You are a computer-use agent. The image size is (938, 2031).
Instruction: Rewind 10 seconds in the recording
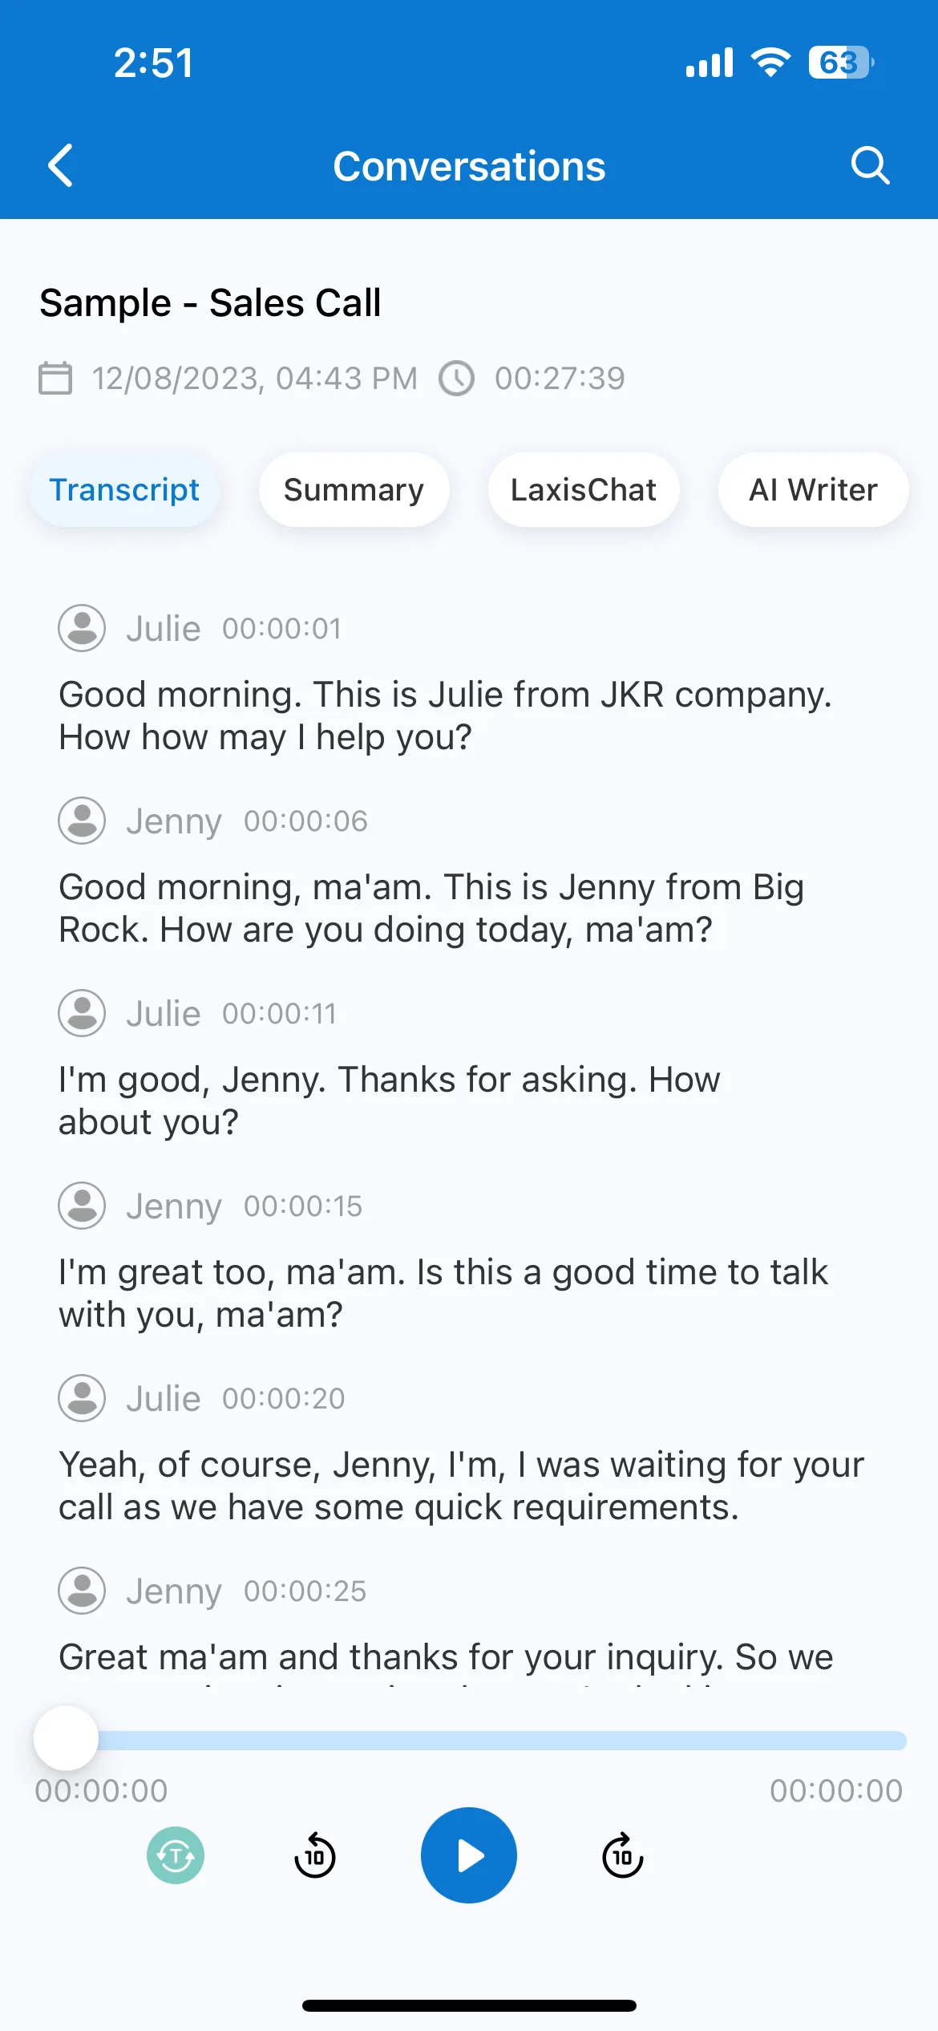click(x=315, y=1855)
